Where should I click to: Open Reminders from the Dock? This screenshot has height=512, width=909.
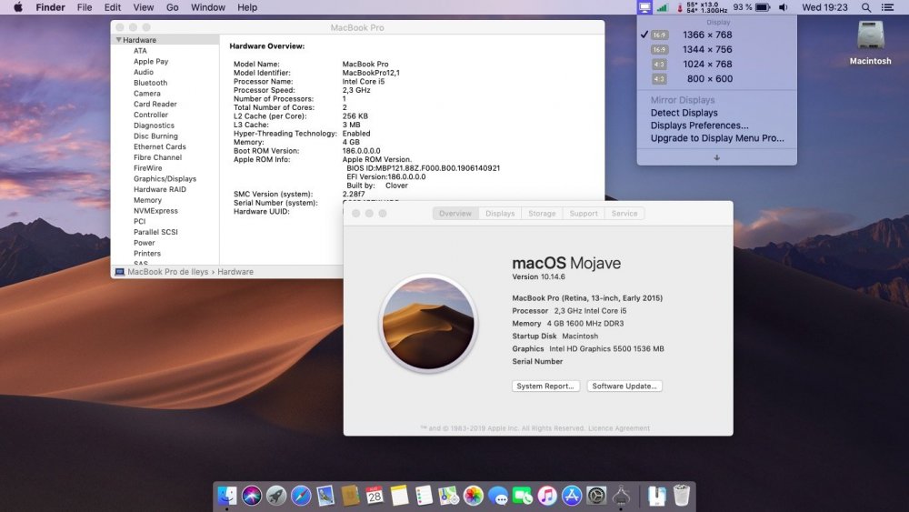(424, 496)
